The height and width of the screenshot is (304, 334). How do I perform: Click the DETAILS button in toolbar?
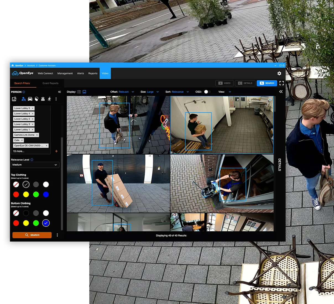click(x=245, y=83)
